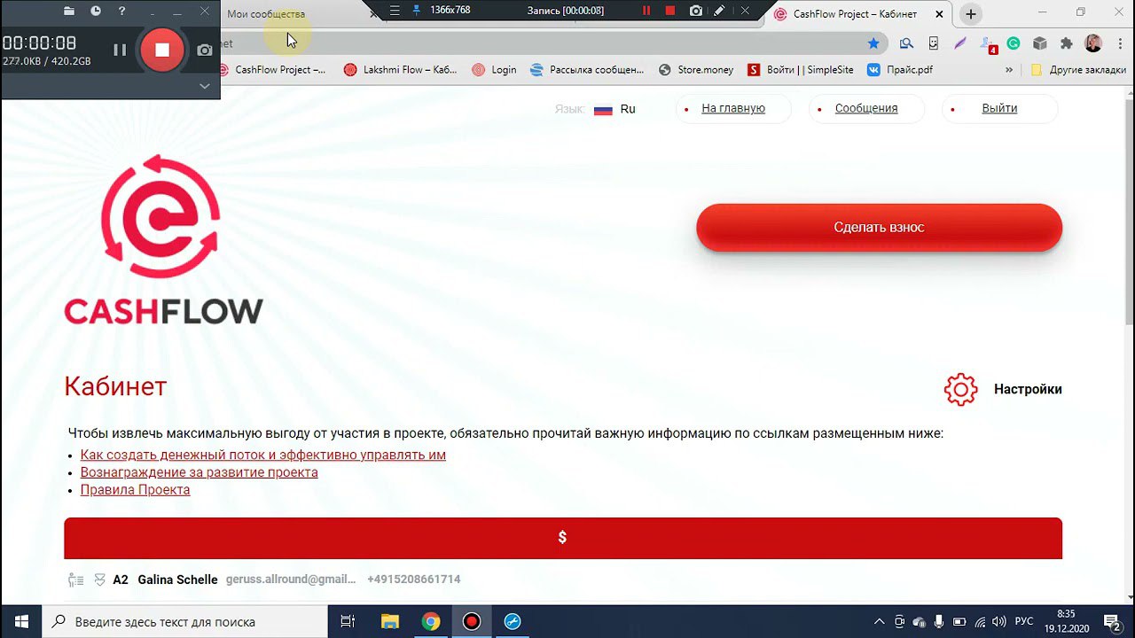
Task: Open Task View on the taskbar
Action: pos(348,621)
